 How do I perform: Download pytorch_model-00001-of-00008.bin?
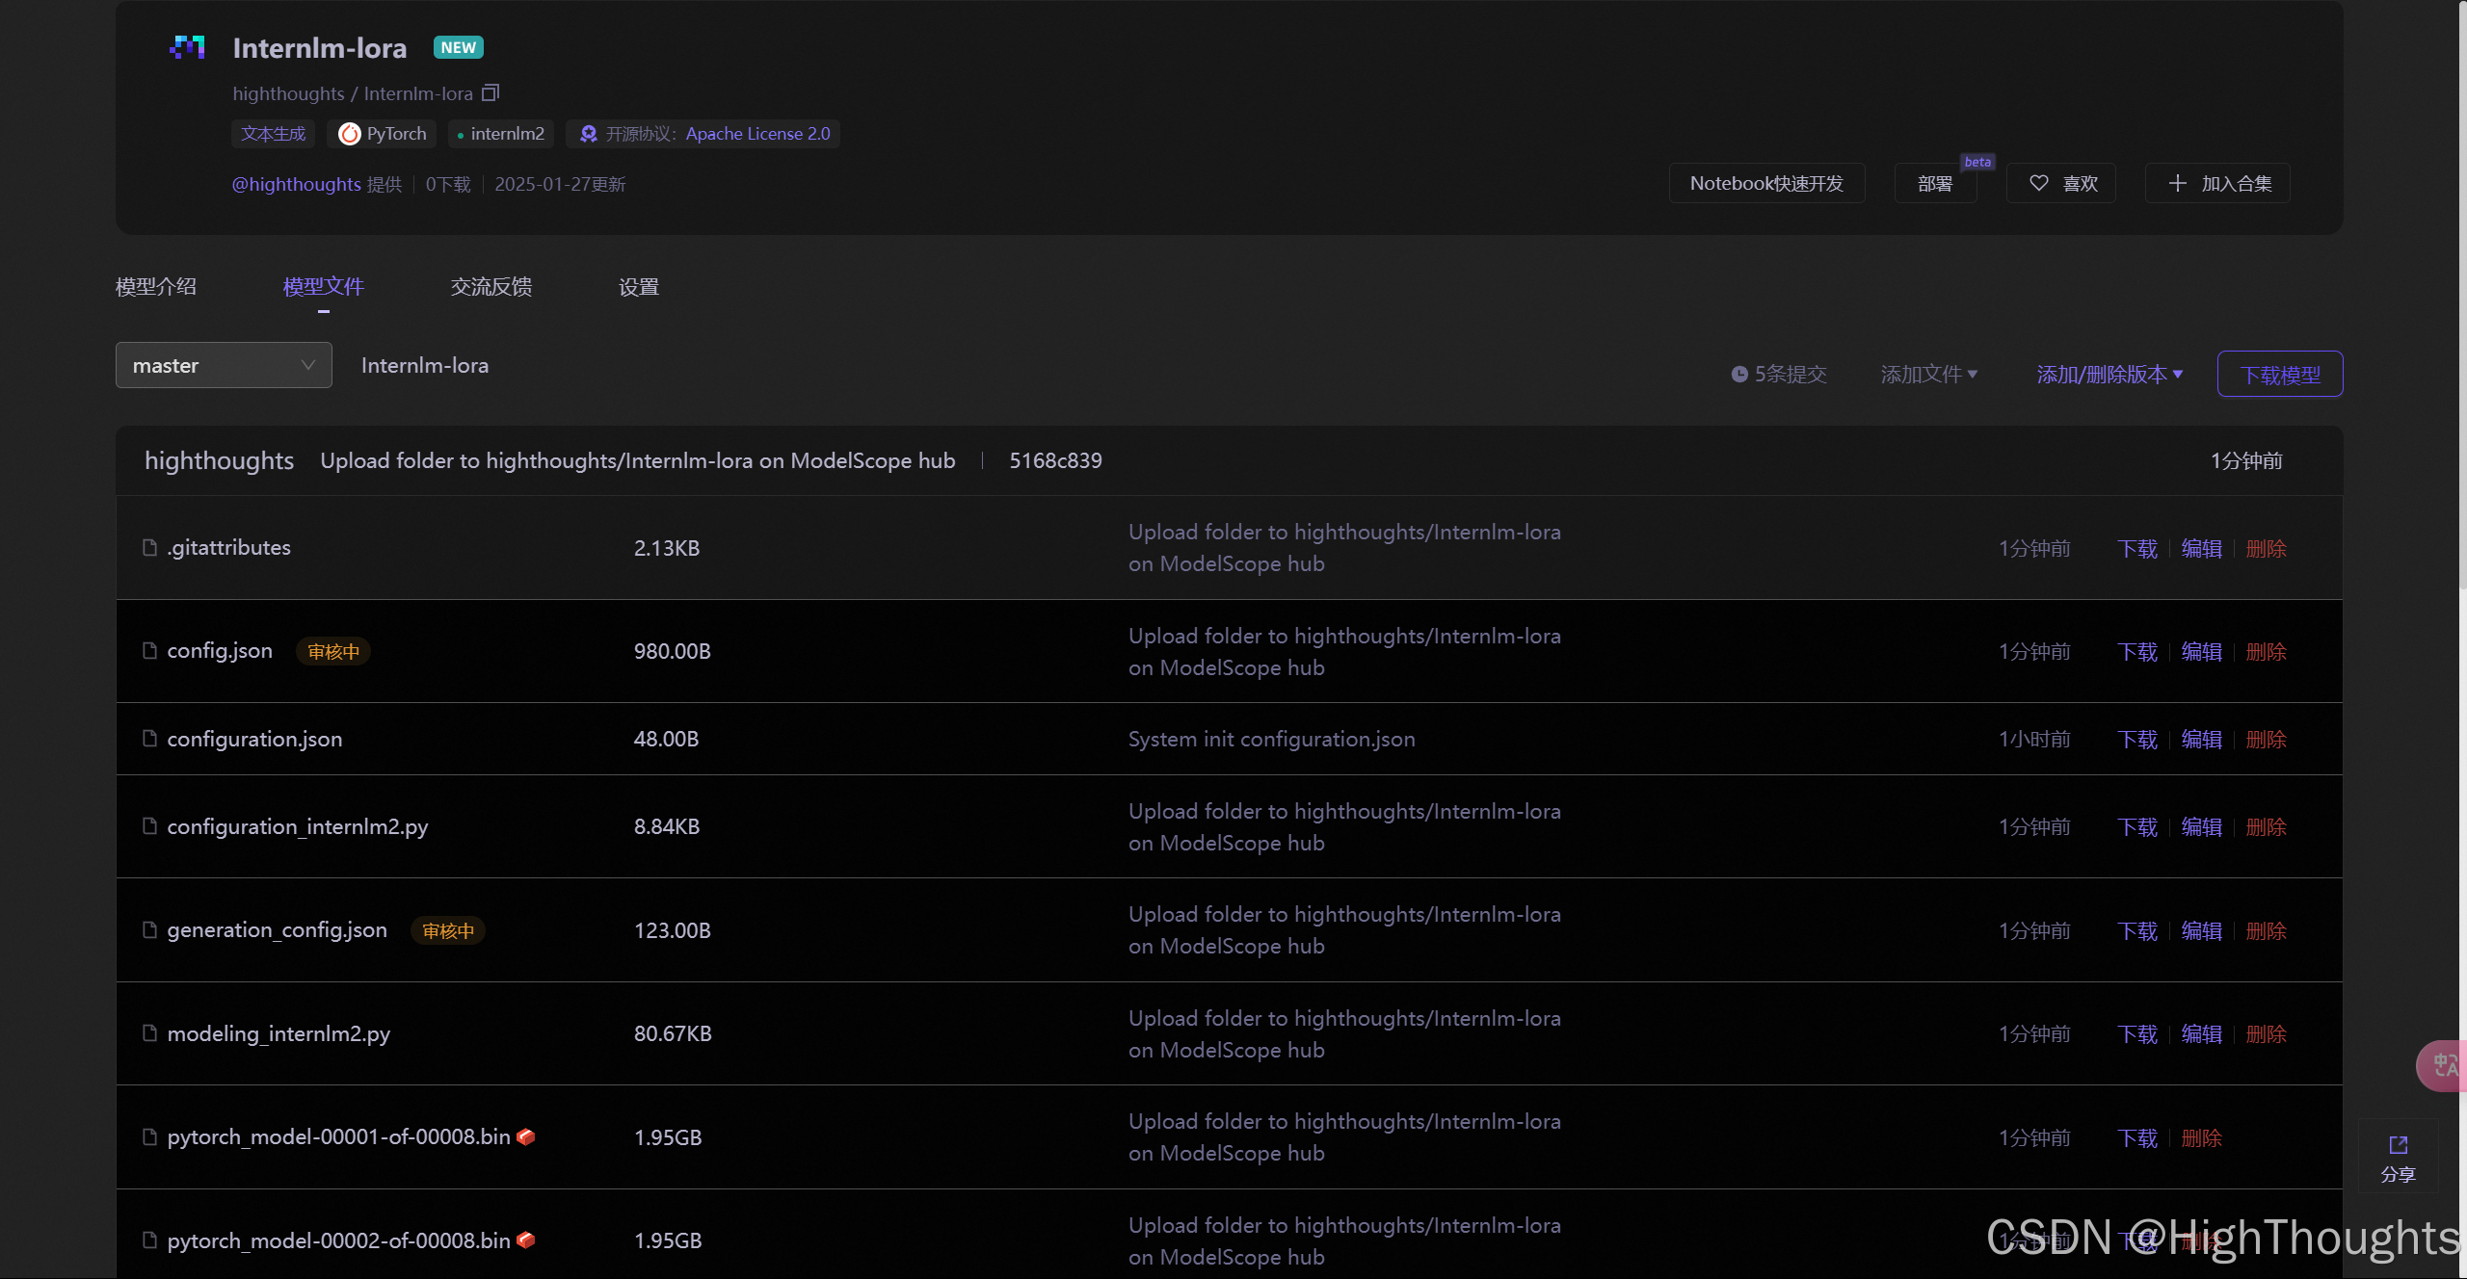(2137, 1137)
